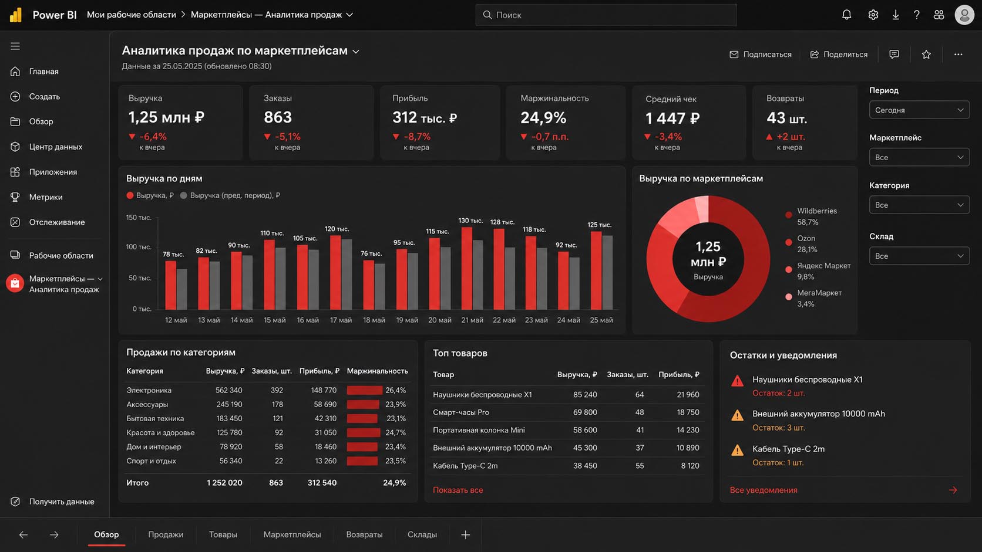Image resolution: width=982 pixels, height=552 pixels.
Task: Click Наушники беспроводные X1 stock alert
Action: pyautogui.click(x=845, y=386)
